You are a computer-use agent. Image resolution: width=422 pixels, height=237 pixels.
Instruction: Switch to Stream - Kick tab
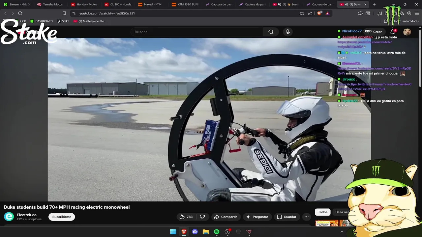[x=17, y=4]
